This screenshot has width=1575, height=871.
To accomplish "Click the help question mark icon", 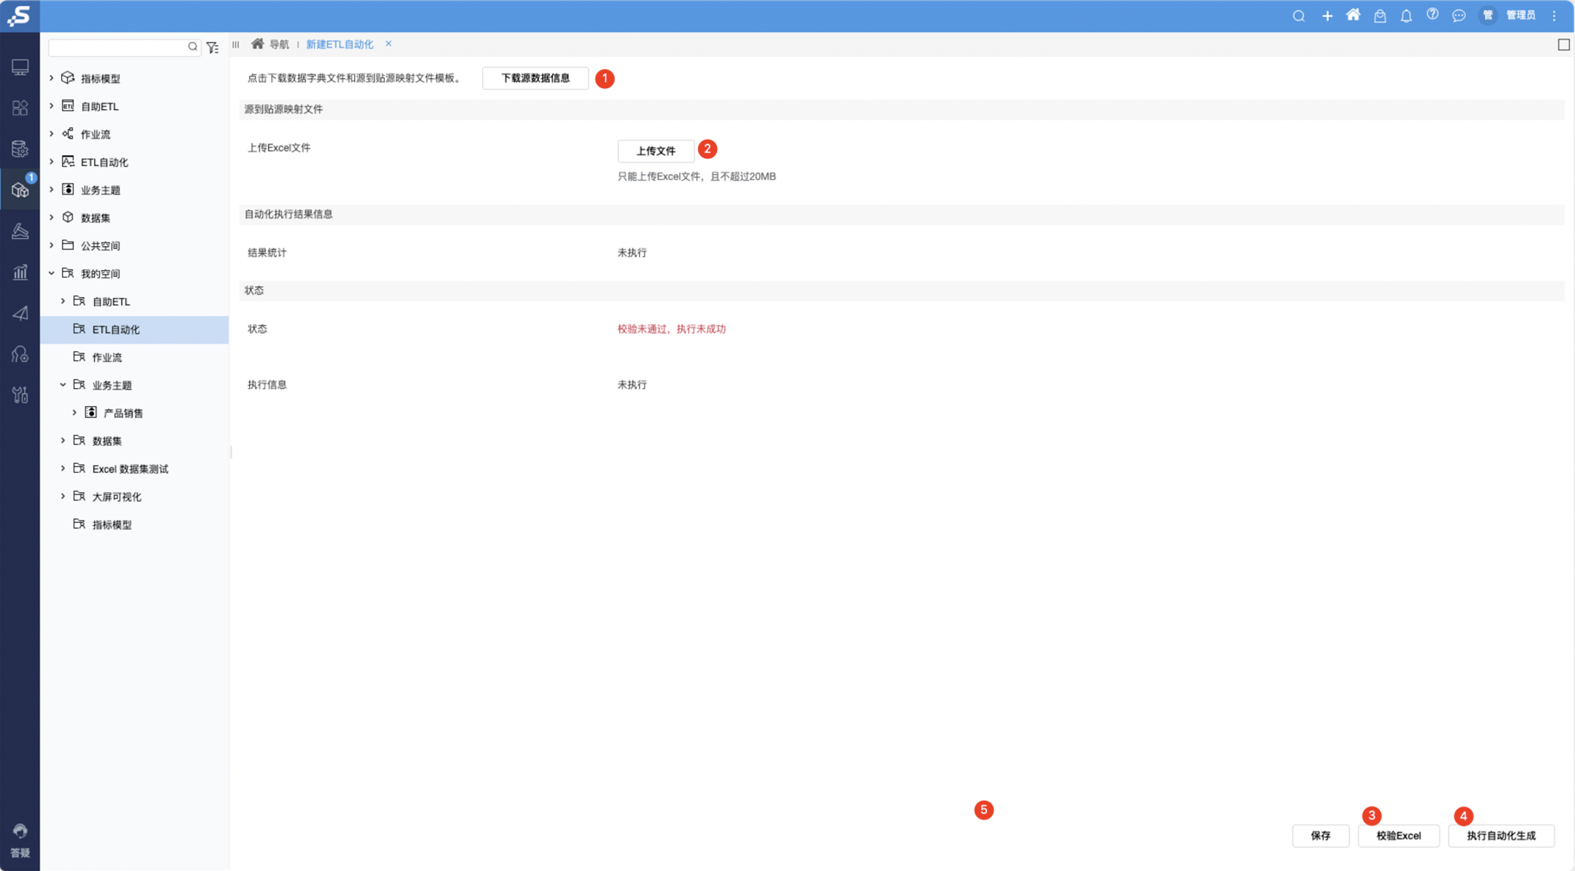I will coord(1432,15).
